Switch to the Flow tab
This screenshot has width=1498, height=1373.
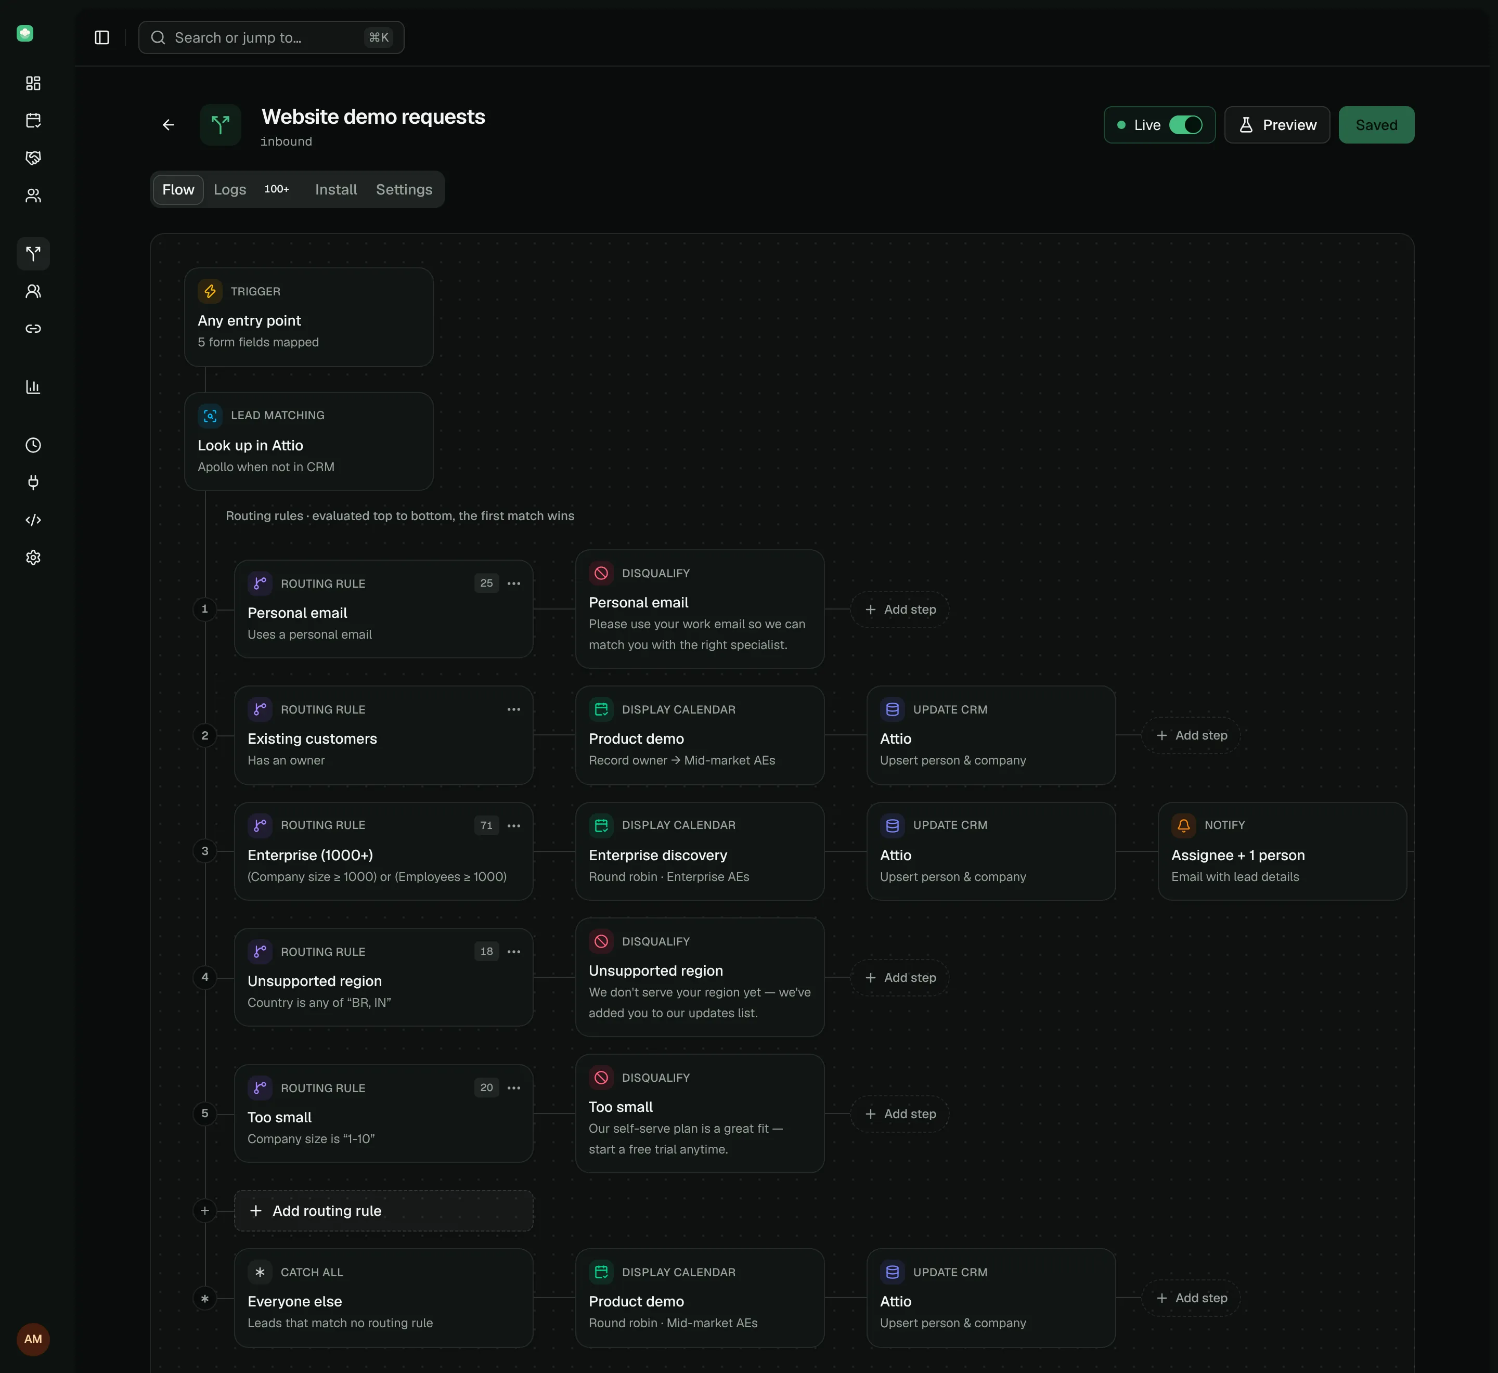click(178, 189)
